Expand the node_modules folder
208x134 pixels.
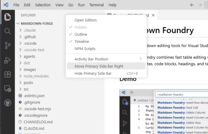[20, 76]
